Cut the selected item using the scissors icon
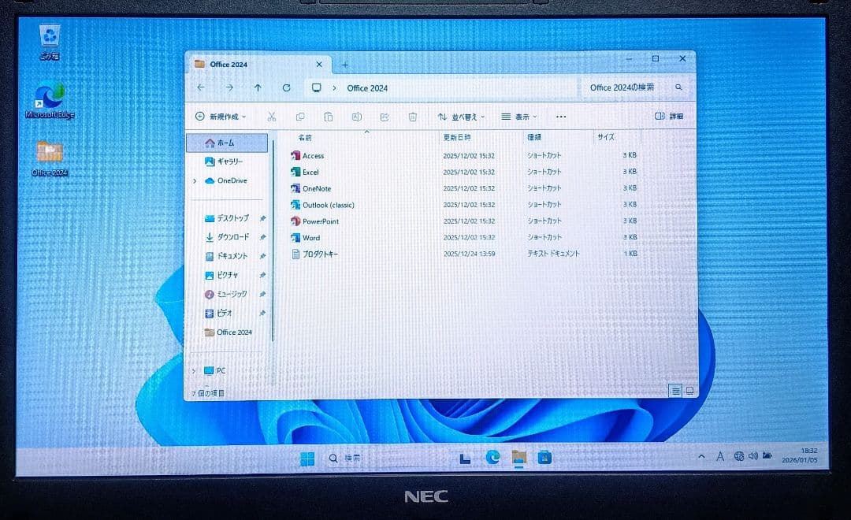 point(272,117)
